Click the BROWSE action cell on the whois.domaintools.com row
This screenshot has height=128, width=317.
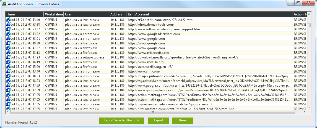pyautogui.click(x=300, y=25)
